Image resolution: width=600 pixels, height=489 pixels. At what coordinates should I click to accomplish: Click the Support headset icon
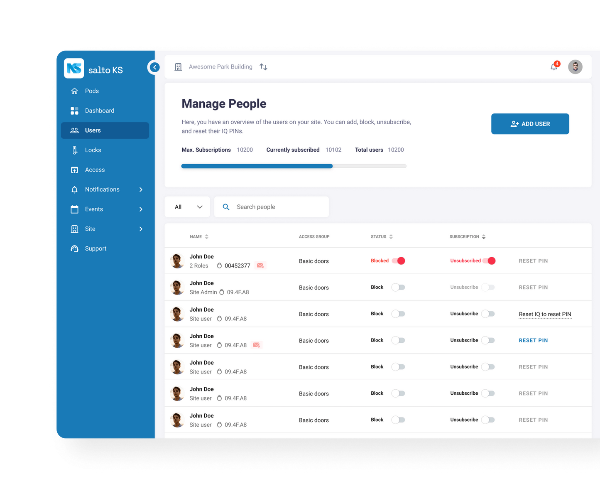[x=75, y=248]
